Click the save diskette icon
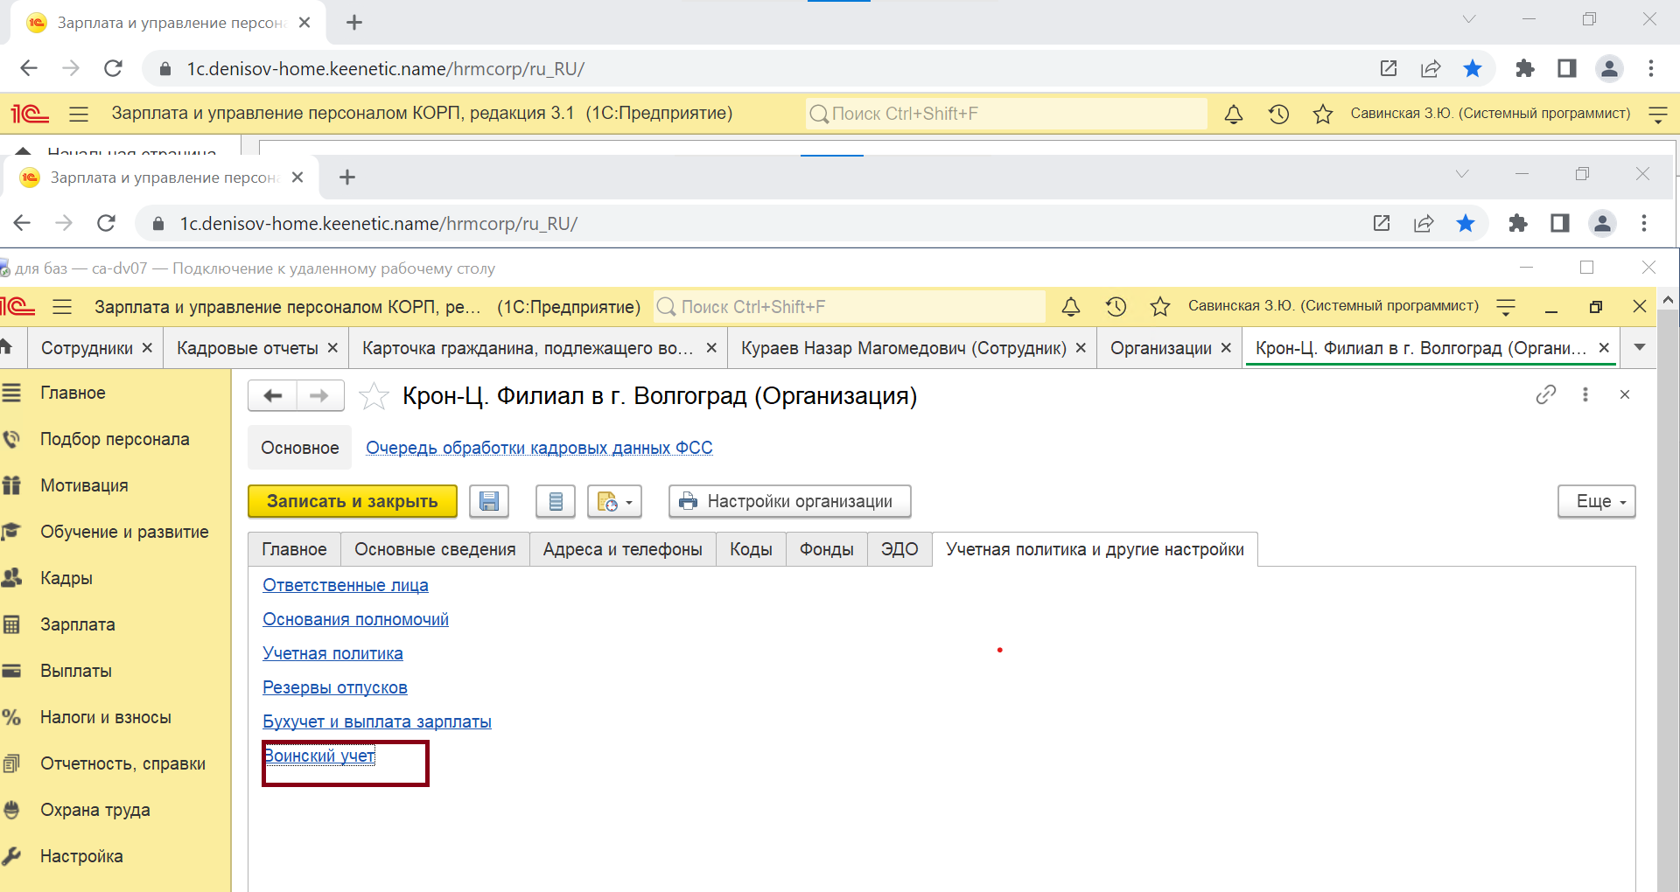Viewport: 1680px width, 892px height. [x=489, y=501]
